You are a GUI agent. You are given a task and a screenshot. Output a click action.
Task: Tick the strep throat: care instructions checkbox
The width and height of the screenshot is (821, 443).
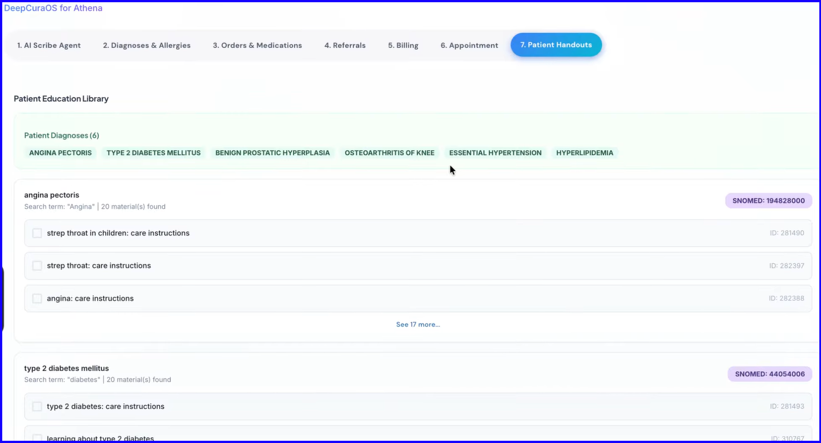pos(37,266)
